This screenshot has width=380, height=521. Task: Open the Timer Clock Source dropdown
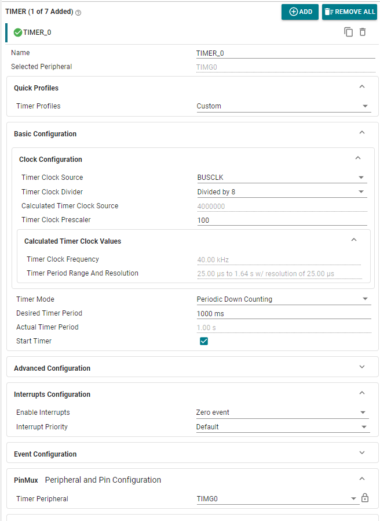click(282, 178)
